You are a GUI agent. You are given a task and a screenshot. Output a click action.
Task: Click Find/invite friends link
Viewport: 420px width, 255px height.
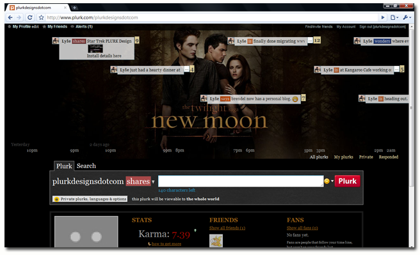point(319,27)
